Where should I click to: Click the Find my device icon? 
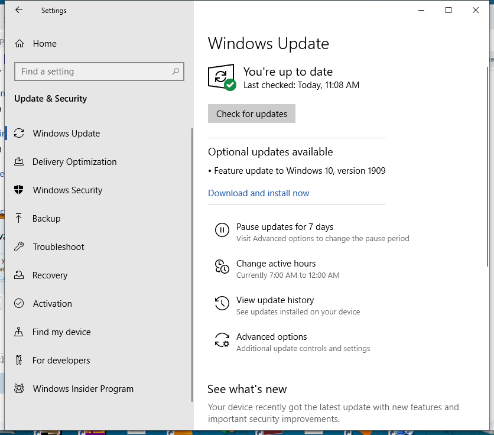point(18,332)
